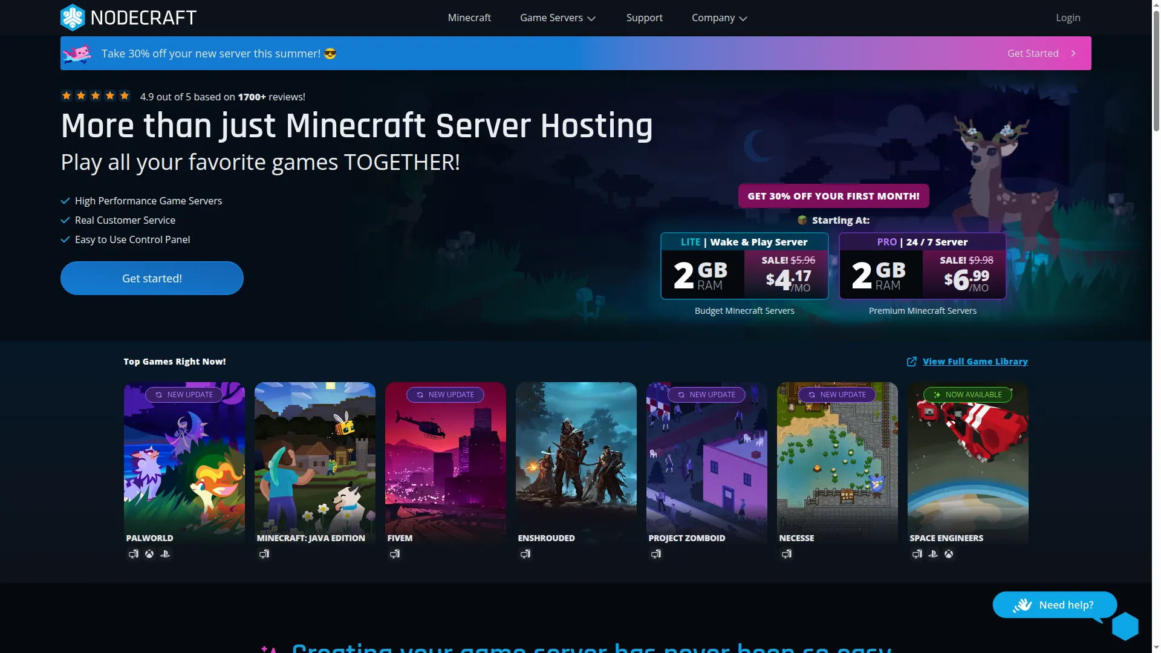
Task: Click Space Engineers' PC platform icon
Action: point(917,554)
